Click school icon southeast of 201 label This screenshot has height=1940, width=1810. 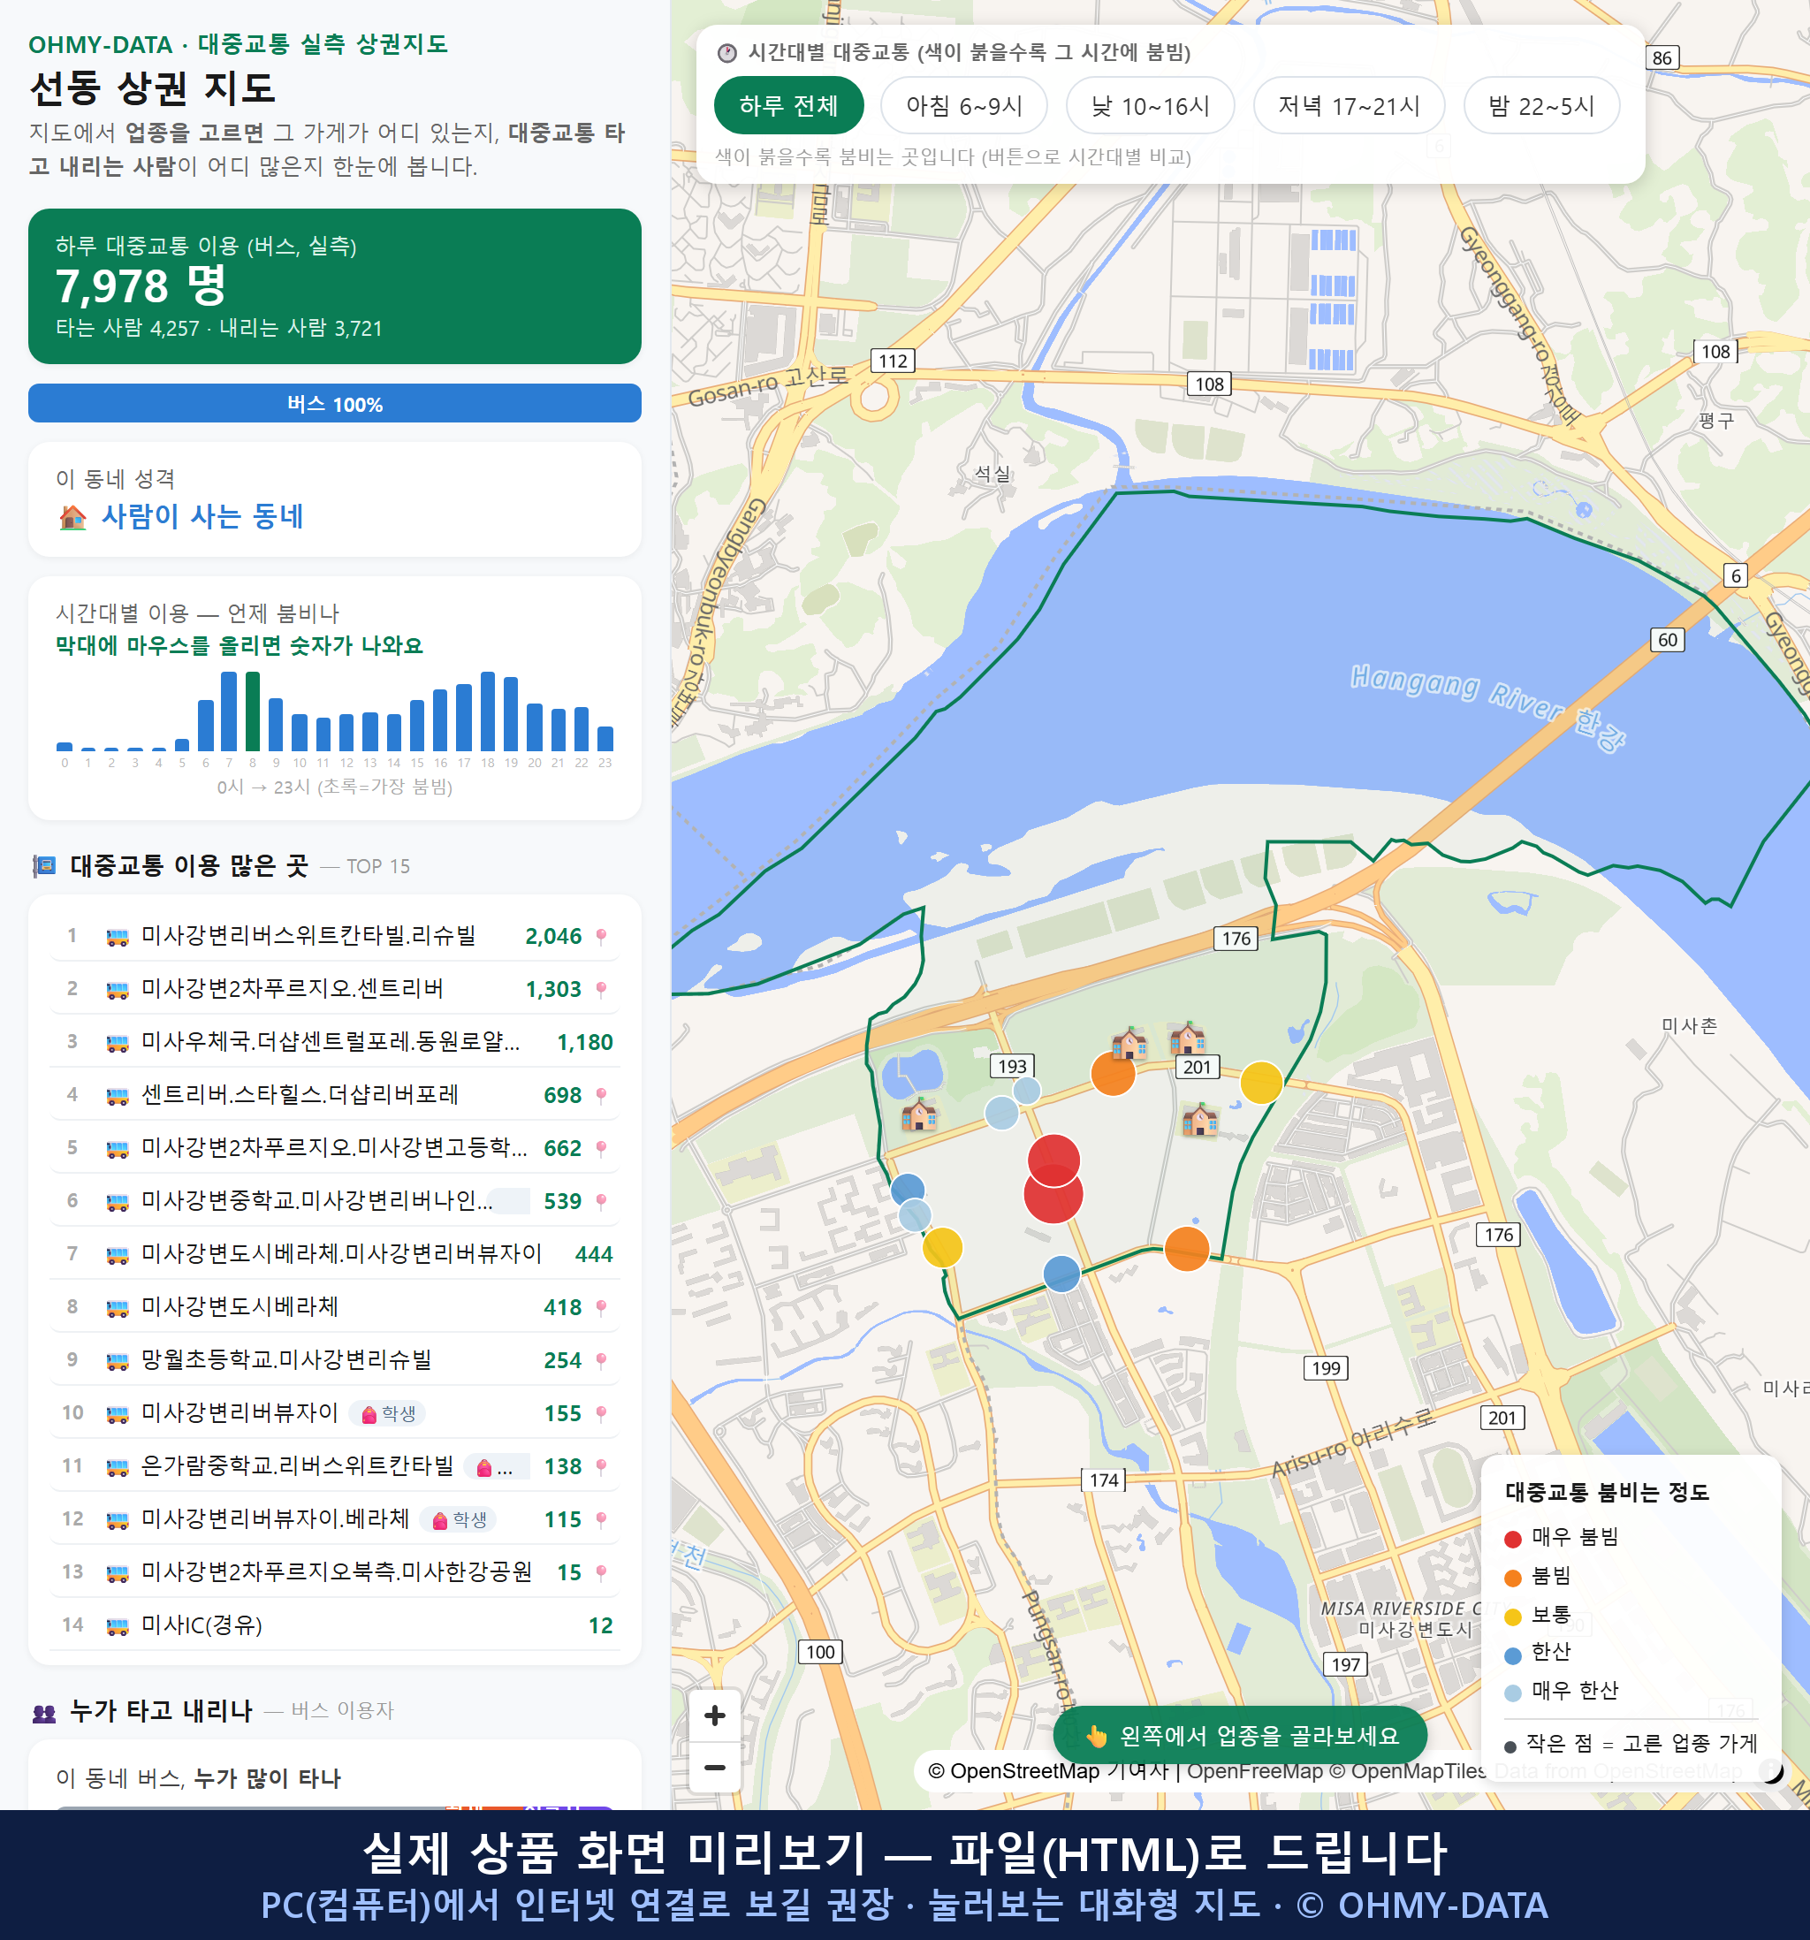coord(1199,1119)
